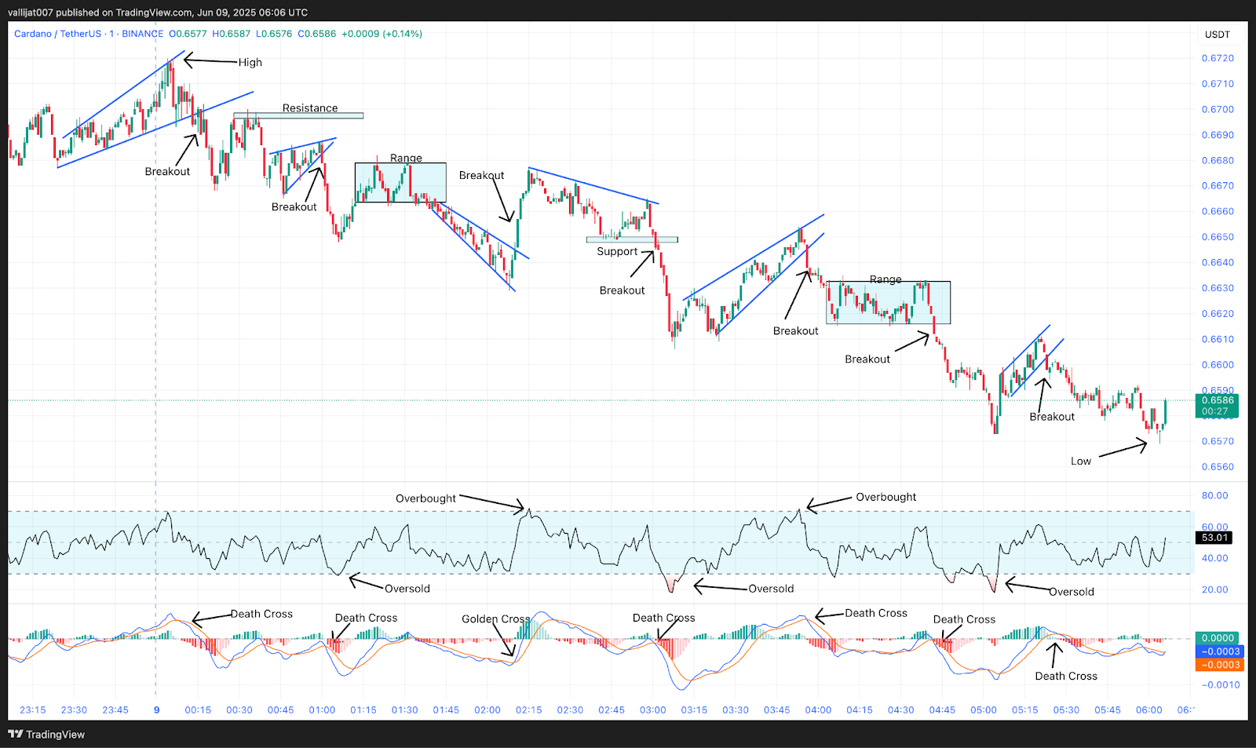Viewport: 1256px width, 748px height.
Task: Select the 'Resistance' annotation label
Action: (x=310, y=108)
